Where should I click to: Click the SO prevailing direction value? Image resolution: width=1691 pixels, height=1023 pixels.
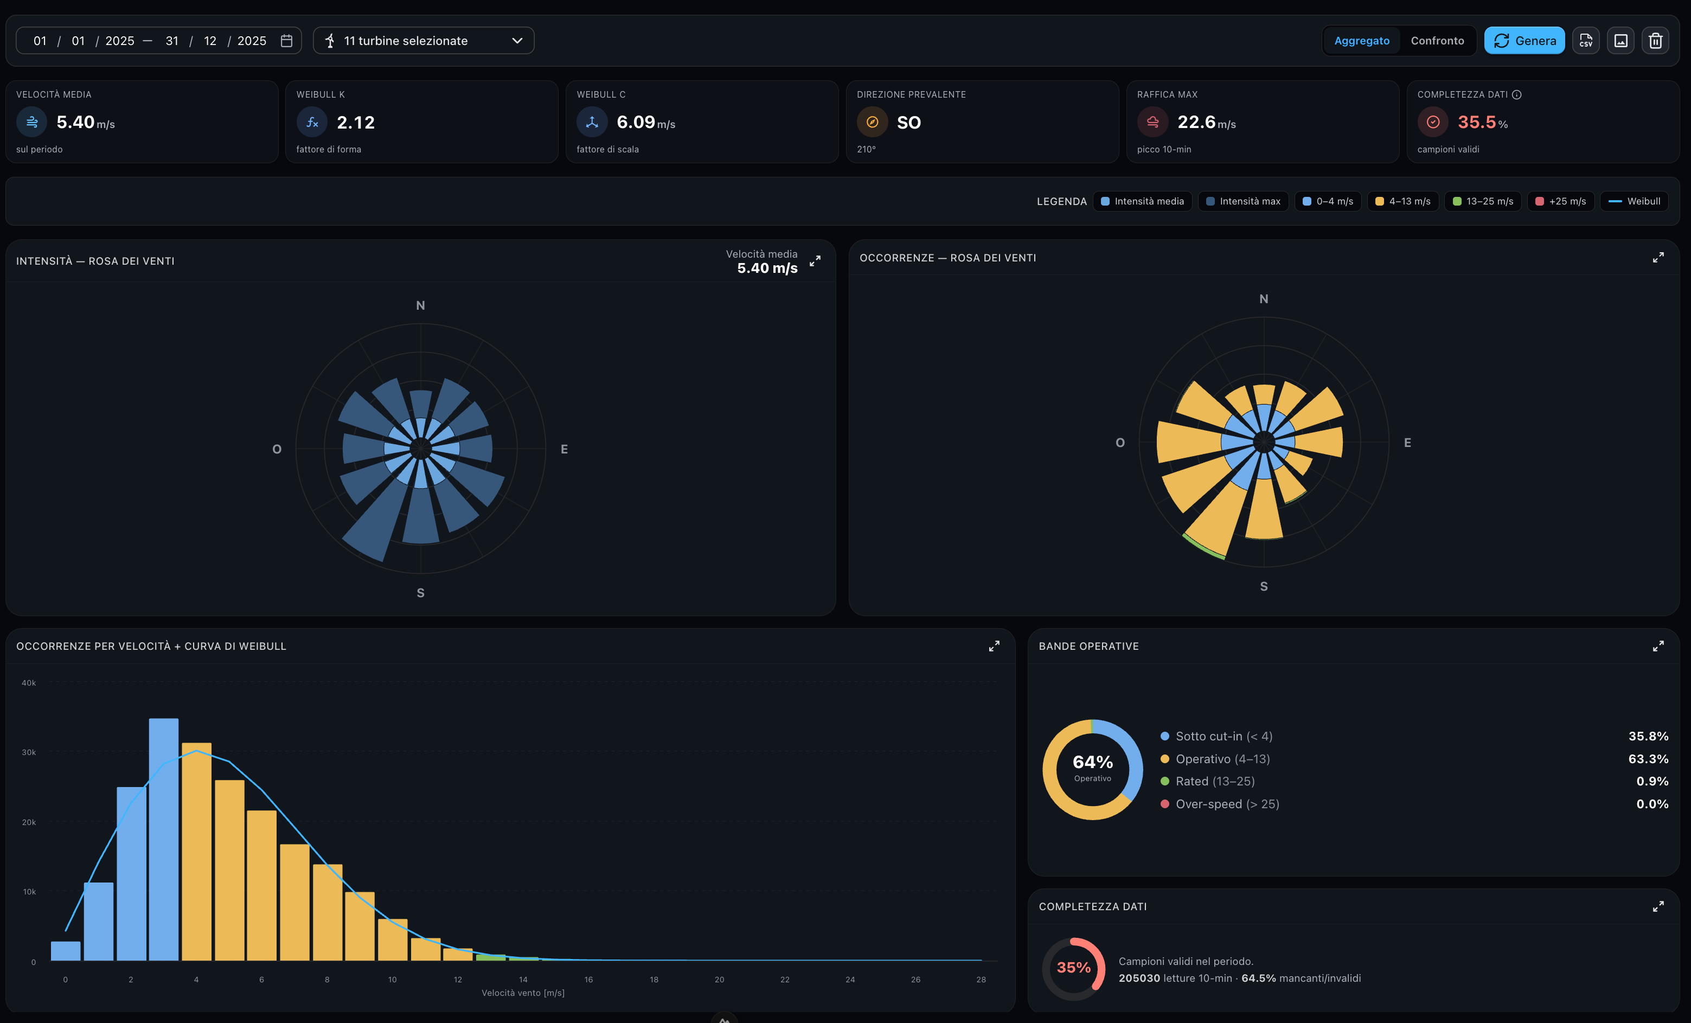[908, 122]
